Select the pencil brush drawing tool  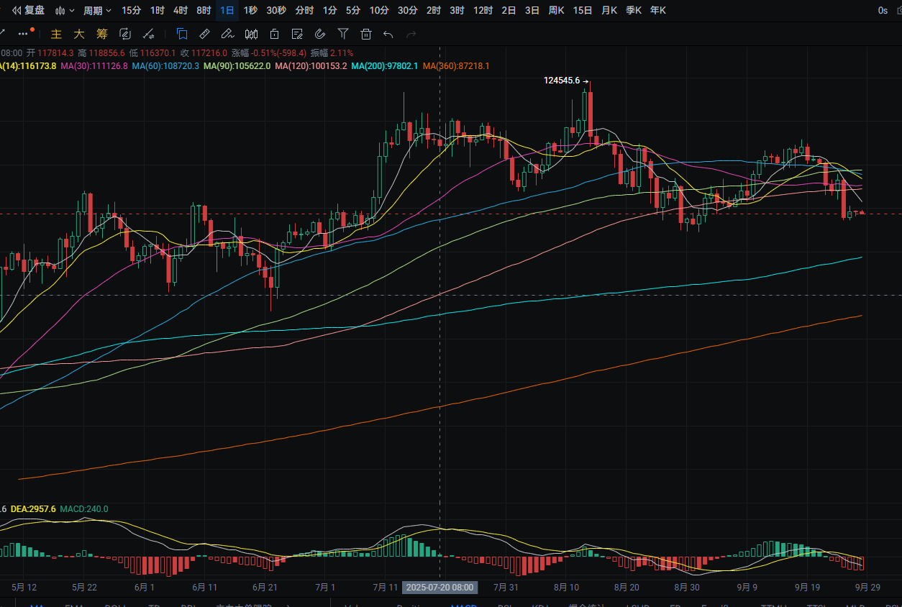pyautogui.click(x=227, y=34)
